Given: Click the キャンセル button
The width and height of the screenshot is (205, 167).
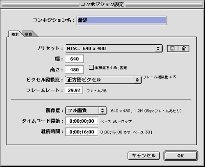Looking at the screenshot, I should [x=143, y=156].
